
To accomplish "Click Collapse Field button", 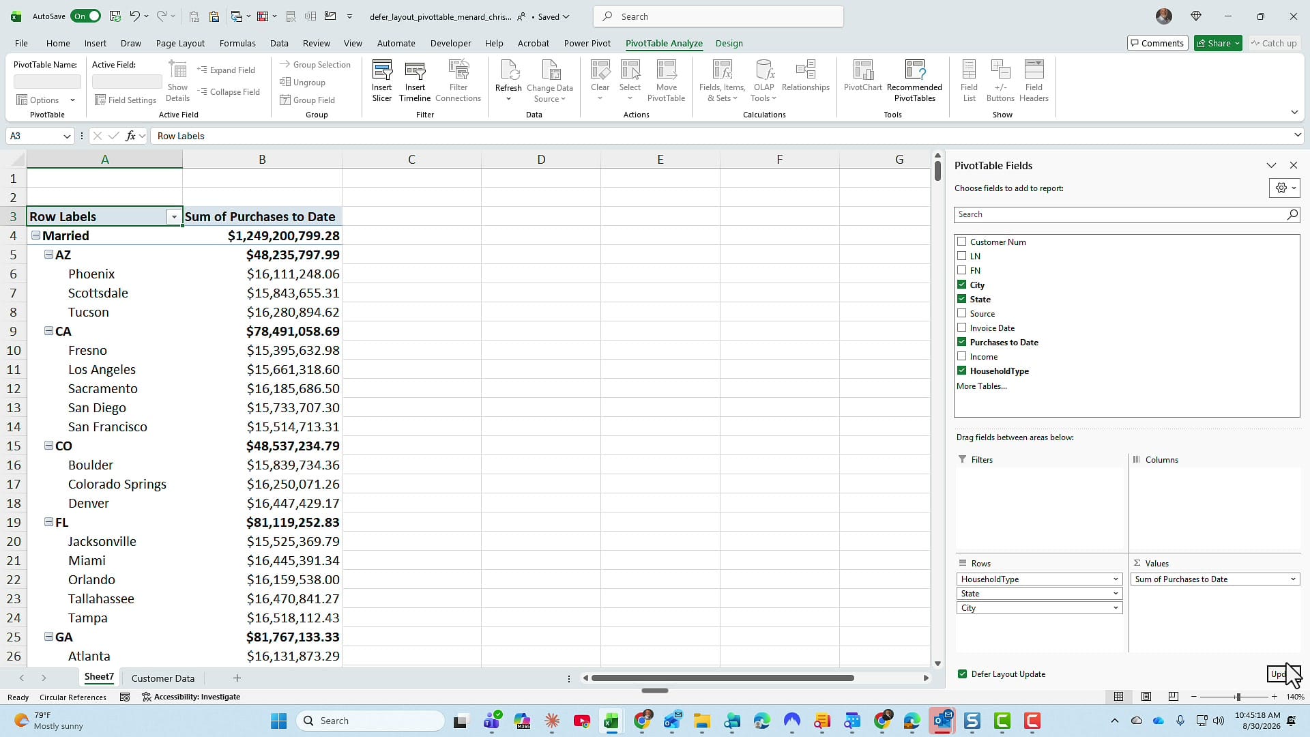I will (228, 92).
